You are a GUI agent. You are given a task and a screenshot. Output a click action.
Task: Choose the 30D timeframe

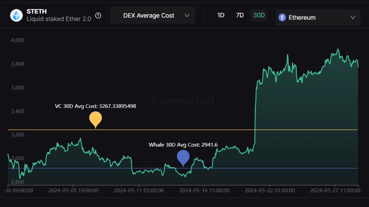tap(259, 15)
